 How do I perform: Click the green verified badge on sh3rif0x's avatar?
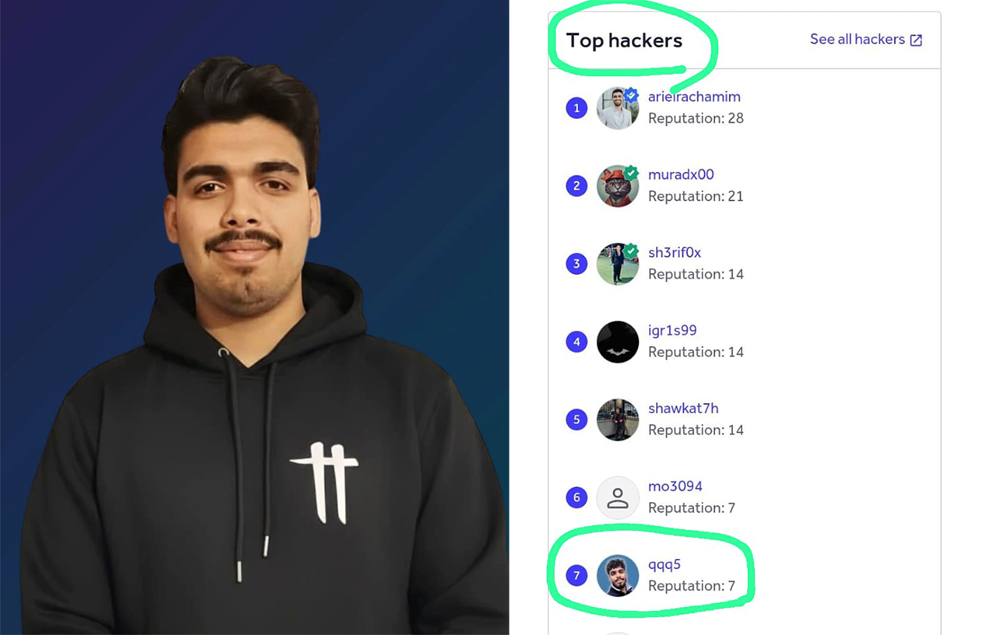click(x=631, y=251)
